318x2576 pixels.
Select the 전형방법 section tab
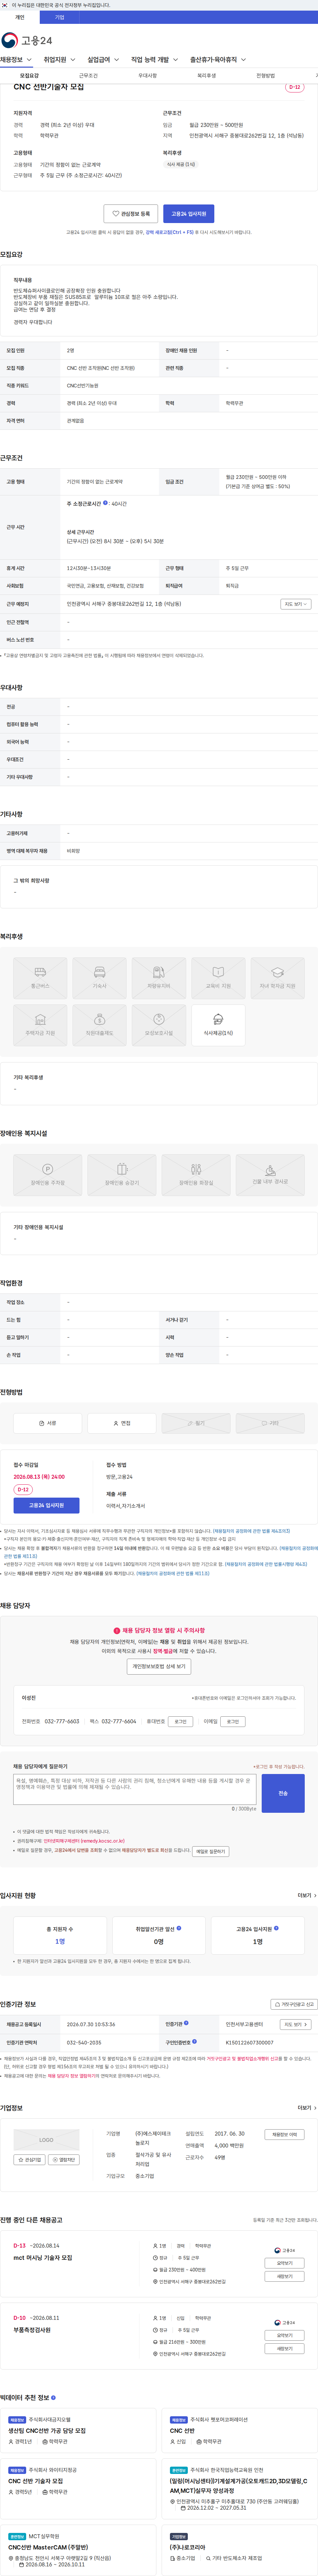coord(265,76)
